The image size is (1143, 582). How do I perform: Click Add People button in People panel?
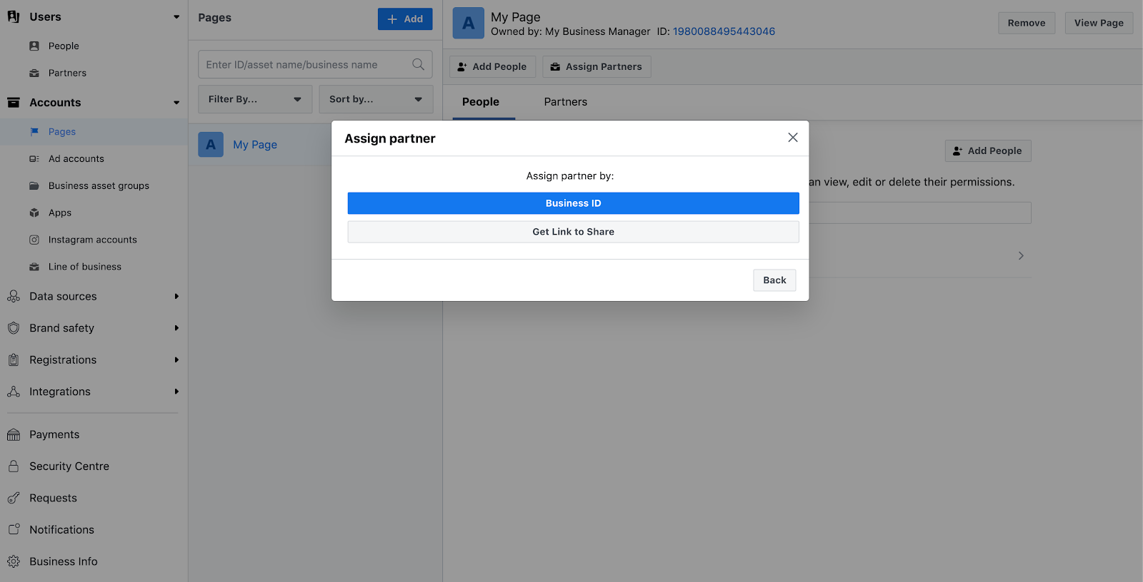(x=988, y=150)
